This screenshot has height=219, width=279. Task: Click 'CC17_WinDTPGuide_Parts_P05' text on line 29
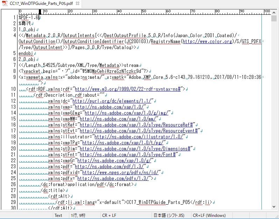coord(158,202)
